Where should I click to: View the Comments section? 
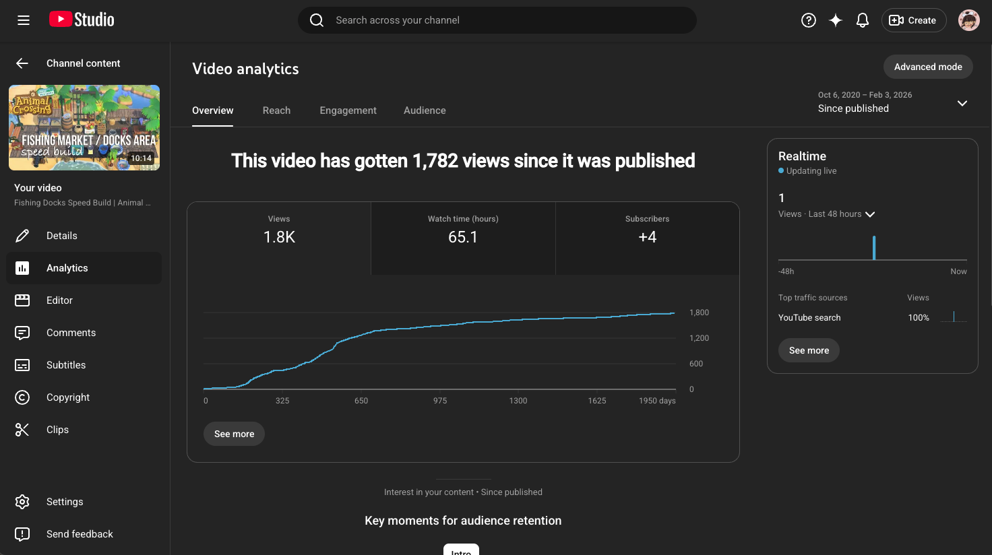click(71, 332)
